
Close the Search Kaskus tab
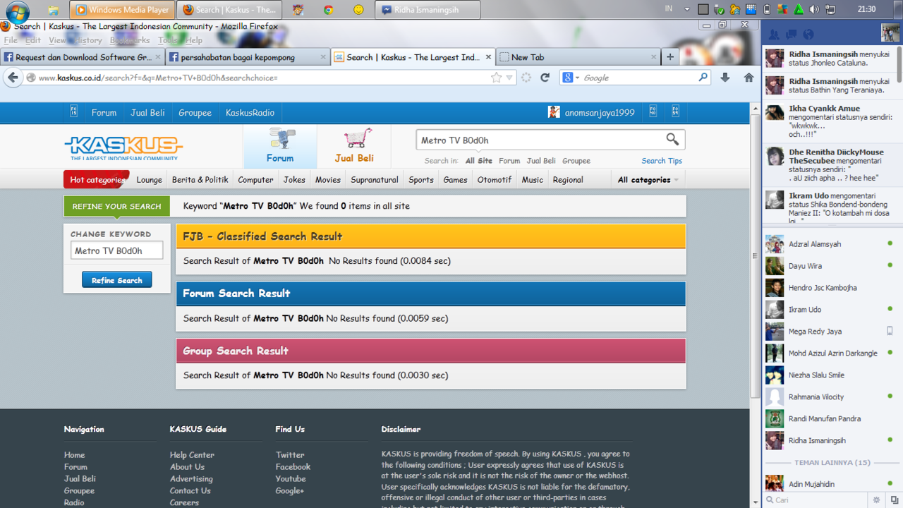point(488,57)
